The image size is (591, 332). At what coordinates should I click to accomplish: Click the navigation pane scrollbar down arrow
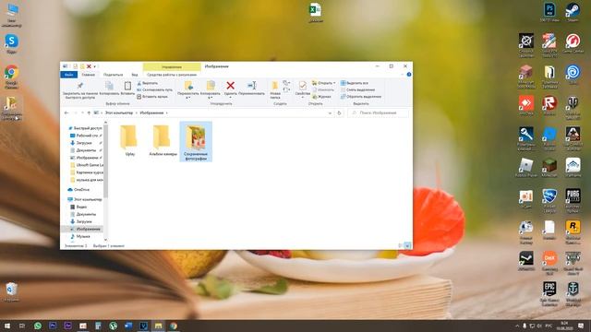click(x=105, y=240)
